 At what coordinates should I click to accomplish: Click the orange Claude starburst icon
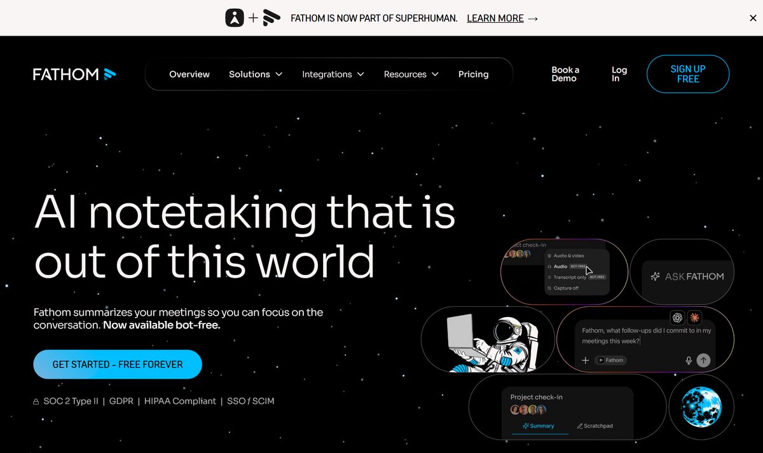tap(694, 317)
